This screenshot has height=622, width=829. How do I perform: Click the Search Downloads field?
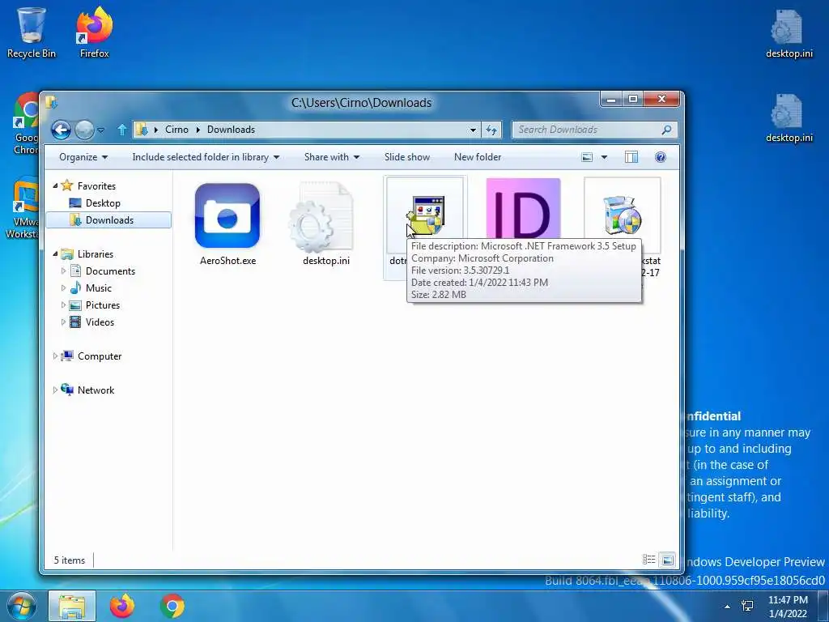587,130
